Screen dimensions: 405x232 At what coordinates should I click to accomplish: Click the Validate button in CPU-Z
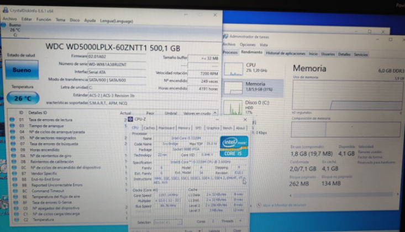click(x=214, y=230)
